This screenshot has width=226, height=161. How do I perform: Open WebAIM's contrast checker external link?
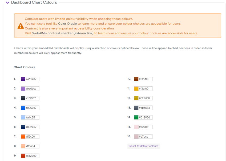63,33
